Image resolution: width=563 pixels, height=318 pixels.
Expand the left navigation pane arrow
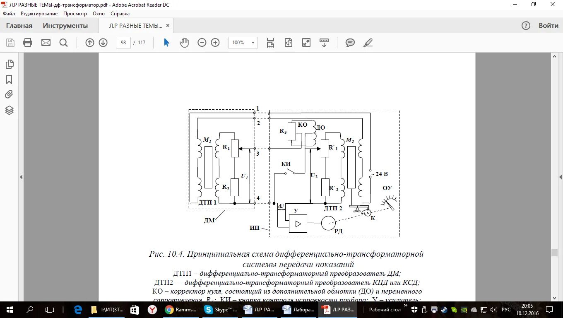pyautogui.click(x=21, y=177)
